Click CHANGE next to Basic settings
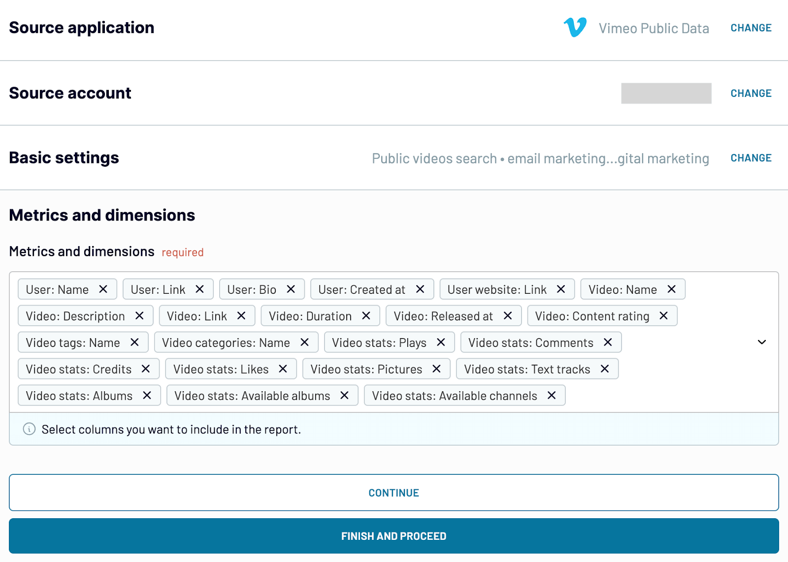This screenshot has height=562, width=788. point(751,157)
